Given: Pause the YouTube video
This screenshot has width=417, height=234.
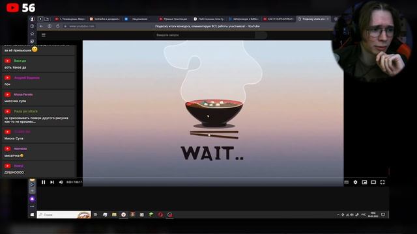Looking at the screenshot, I should [44, 182].
